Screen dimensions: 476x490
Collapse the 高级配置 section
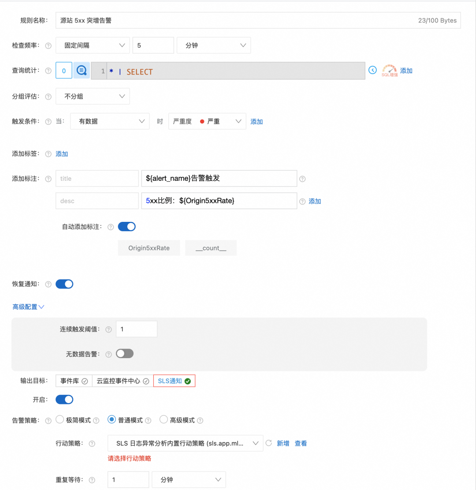28,307
